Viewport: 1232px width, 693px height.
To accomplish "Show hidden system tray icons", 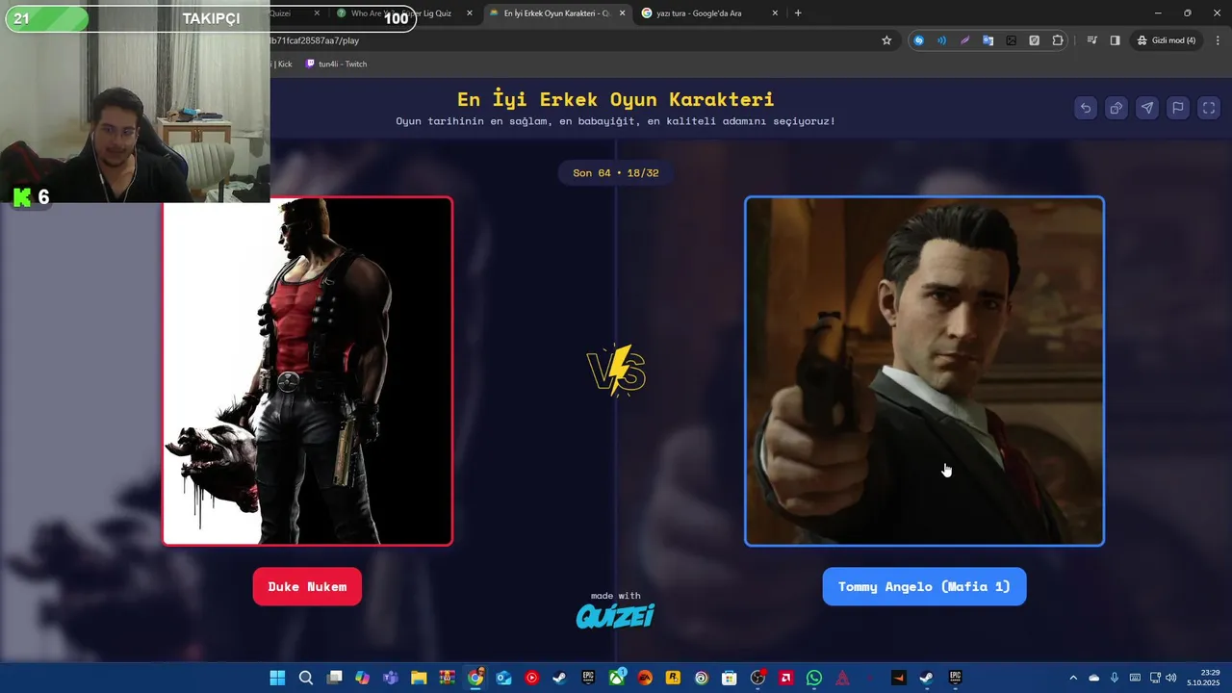I will tap(1073, 678).
